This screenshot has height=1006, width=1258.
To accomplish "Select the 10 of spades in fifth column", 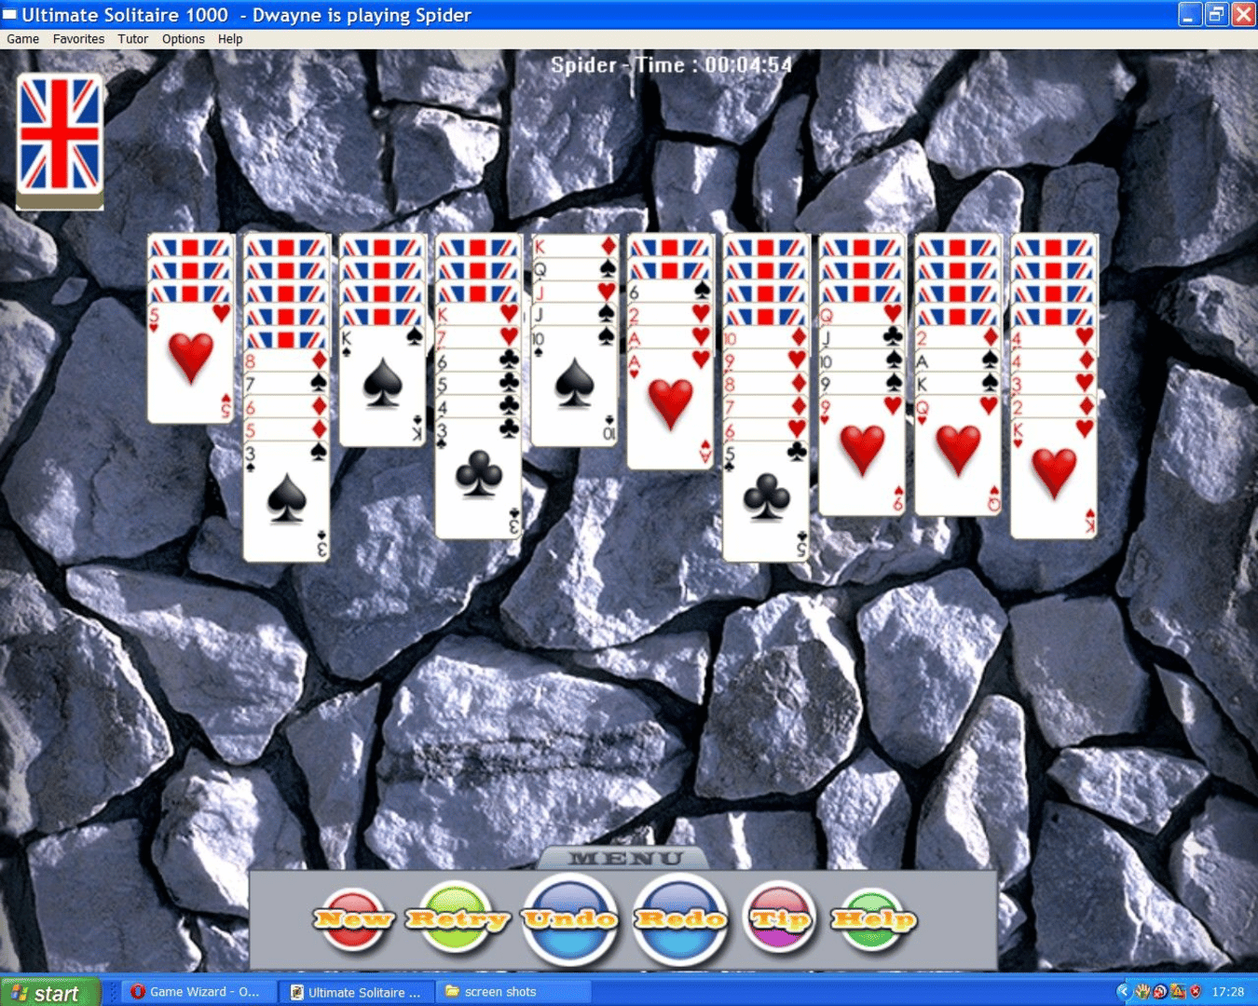I will [574, 386].
